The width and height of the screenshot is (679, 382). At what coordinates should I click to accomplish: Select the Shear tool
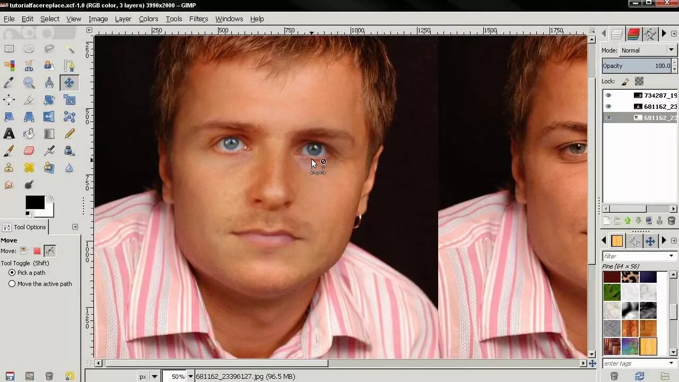coord(9,117)
